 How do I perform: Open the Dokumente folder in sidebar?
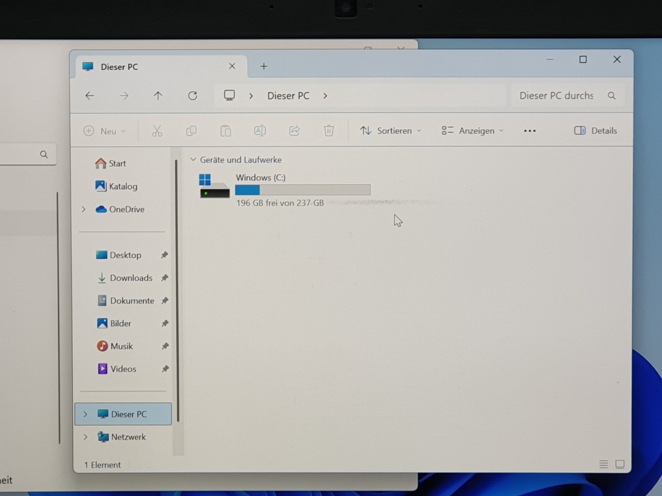point(125,300)
